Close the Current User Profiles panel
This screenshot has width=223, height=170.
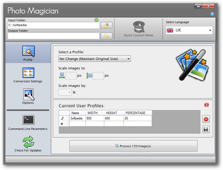(x=206, y=105)
